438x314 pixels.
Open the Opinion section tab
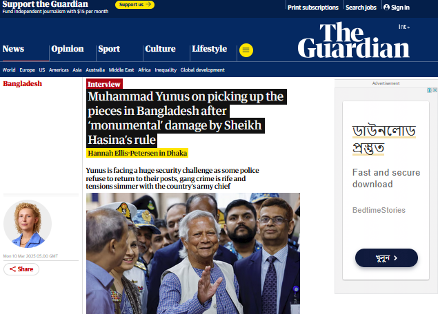click(x=68, y=49)
